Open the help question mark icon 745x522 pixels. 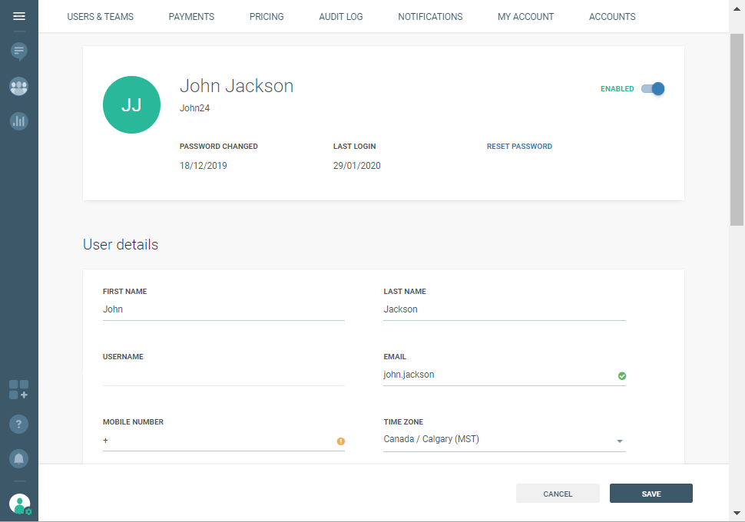click(19, 424)
